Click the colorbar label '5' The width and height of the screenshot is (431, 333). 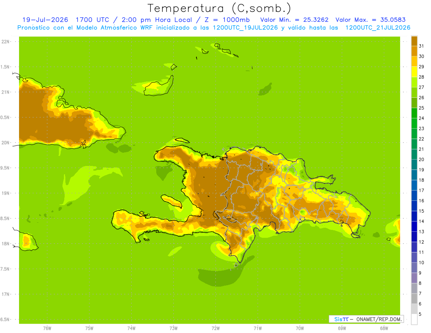point(420,314)
